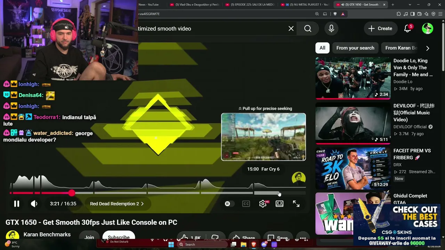Open a new browser tab

click(393, 5)
